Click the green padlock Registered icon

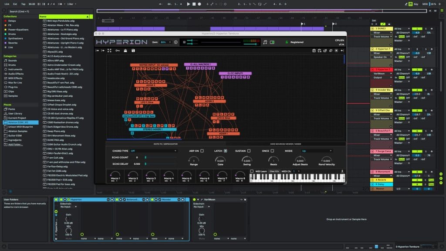coord(286,42)
